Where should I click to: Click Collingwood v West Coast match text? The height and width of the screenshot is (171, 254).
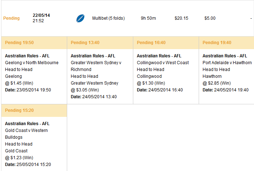tap(163, 62)
